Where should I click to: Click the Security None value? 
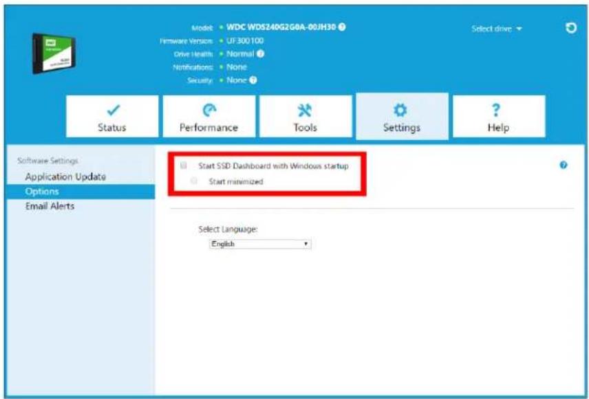click(237, 80)
